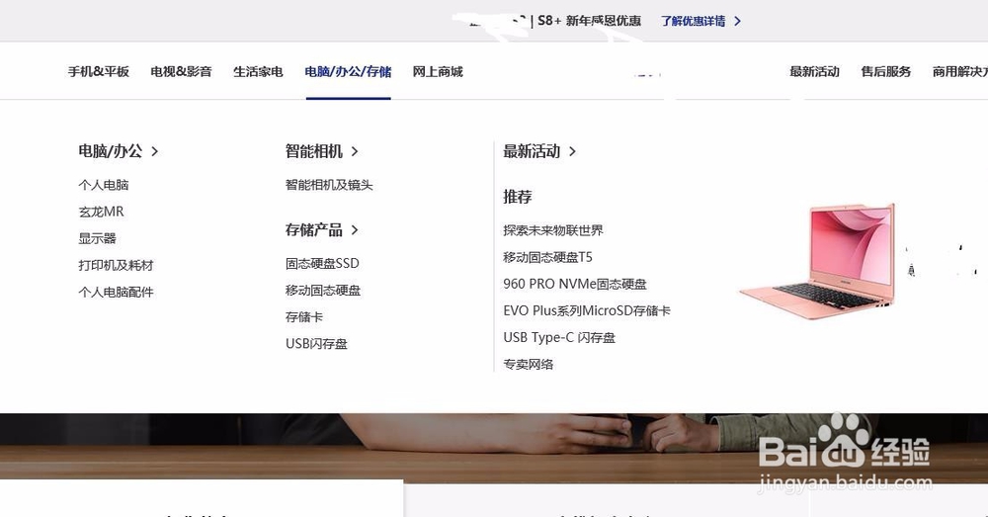Select 移动固态硬盘 submenu link
Screen dimensions: 988x517
[x=323, y=290]
